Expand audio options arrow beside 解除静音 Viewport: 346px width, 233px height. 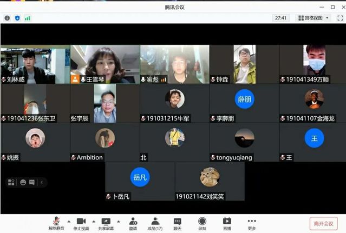(x=68, y=221)
